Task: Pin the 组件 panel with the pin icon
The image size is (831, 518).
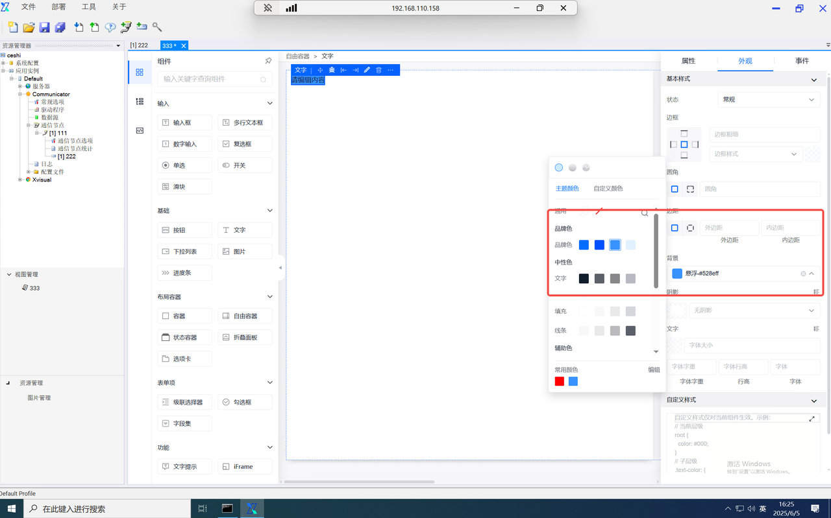Action: (x=268, y=61)
